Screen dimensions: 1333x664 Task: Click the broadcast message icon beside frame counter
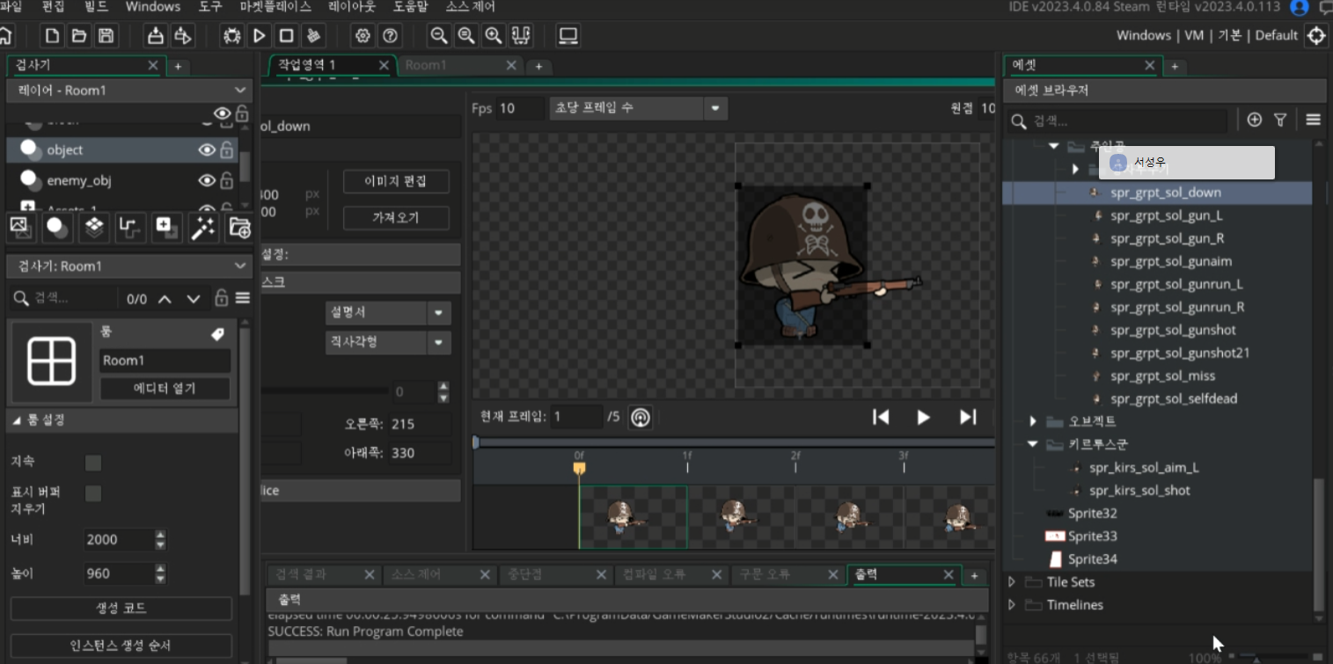coord(640,418)
